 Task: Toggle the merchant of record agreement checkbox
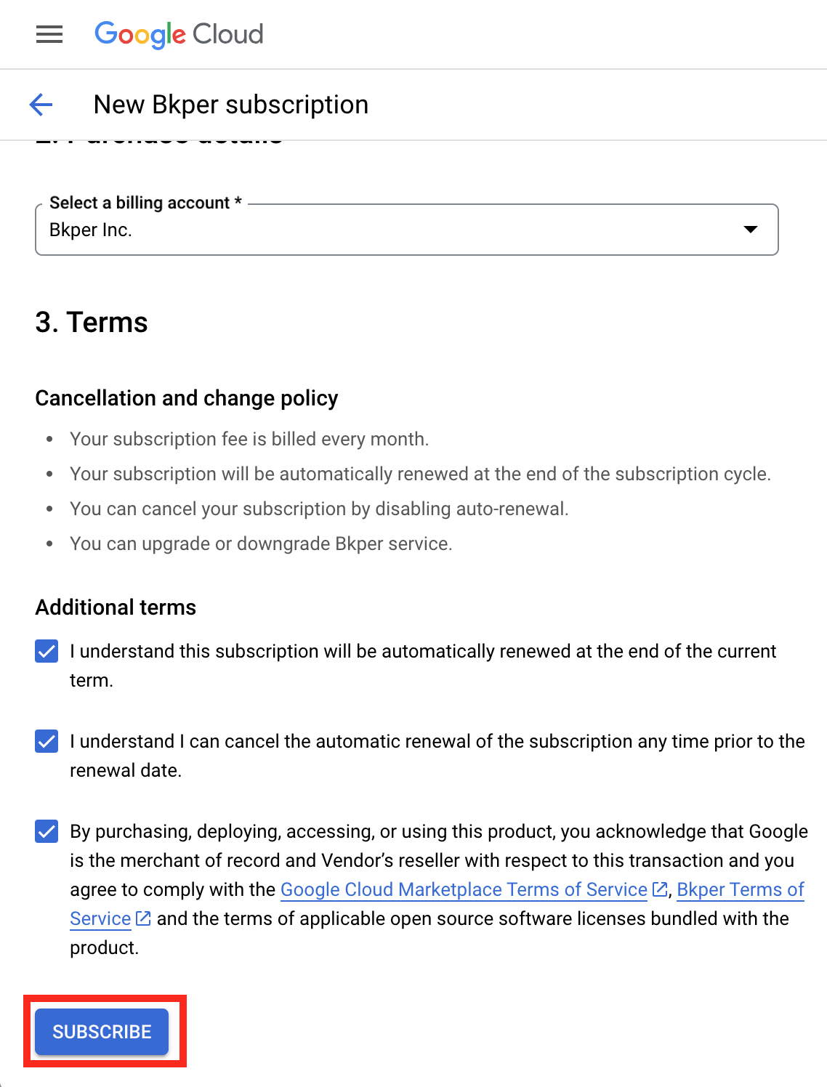point(46,831)
